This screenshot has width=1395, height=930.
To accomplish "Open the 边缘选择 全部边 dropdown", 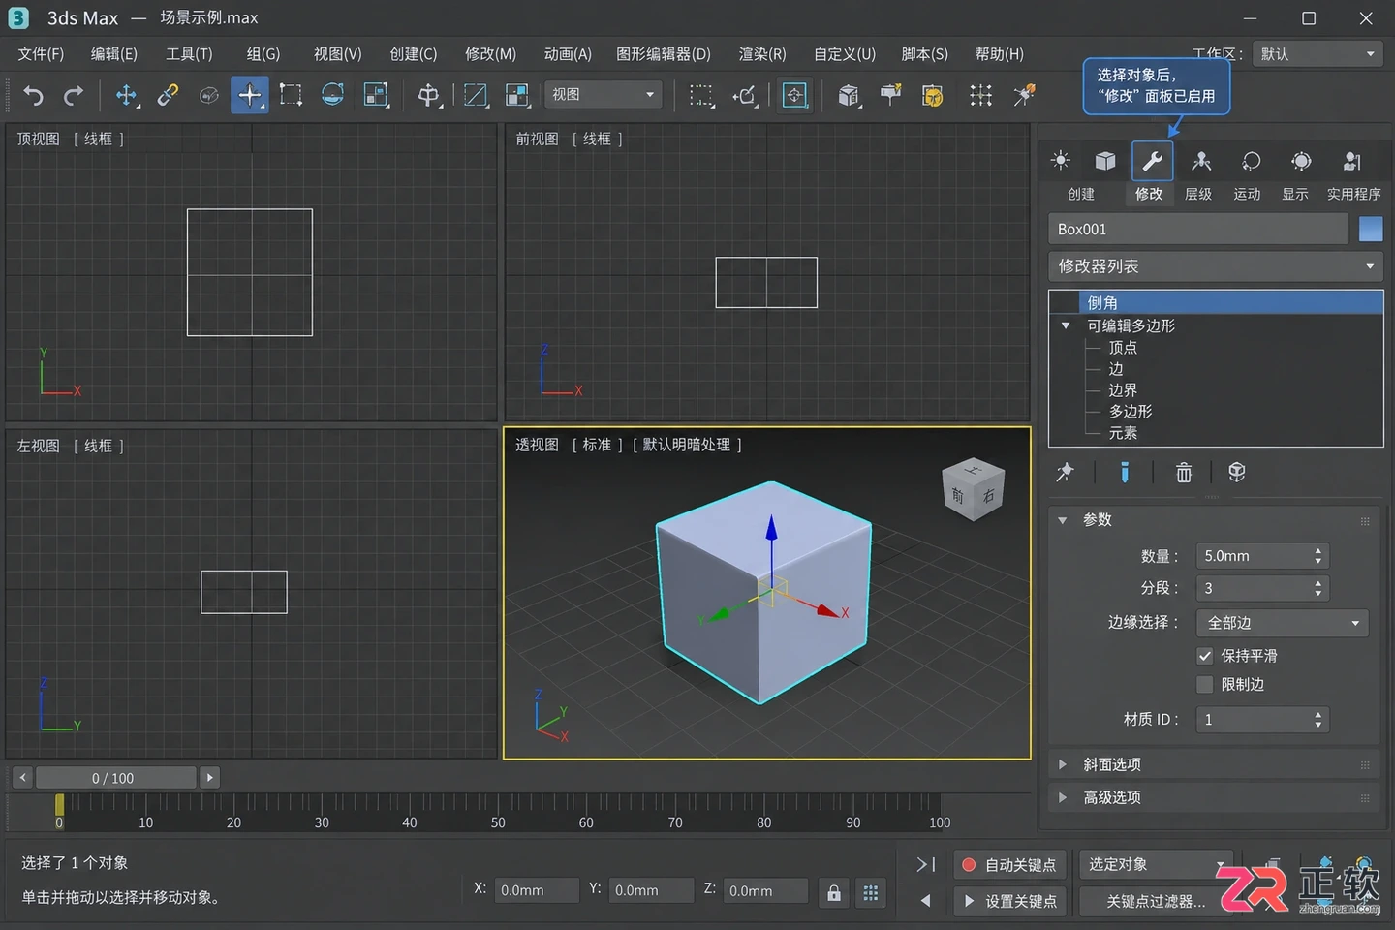I will pyautogui.click(x=1283, y=623).
